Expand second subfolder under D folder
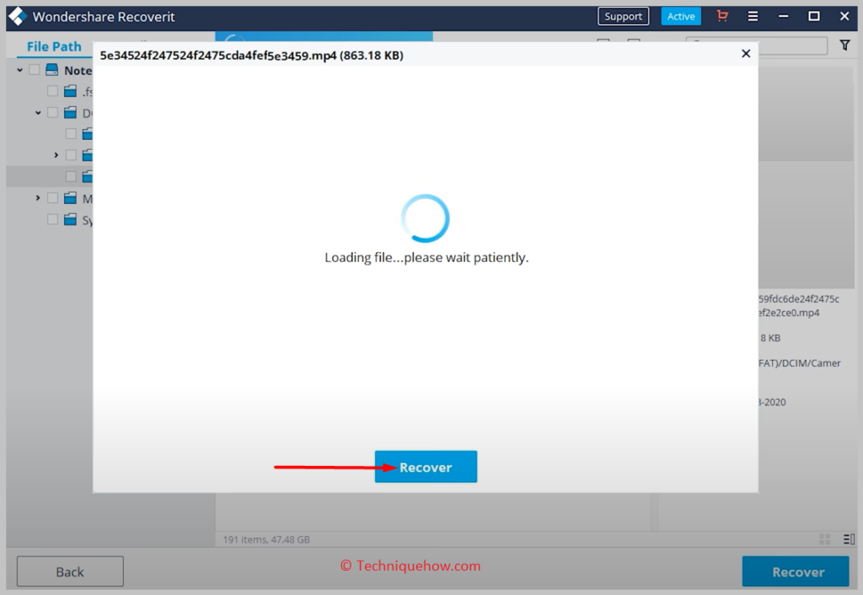The width and height of the screenshot is (863, 595). tap(56, 155)
